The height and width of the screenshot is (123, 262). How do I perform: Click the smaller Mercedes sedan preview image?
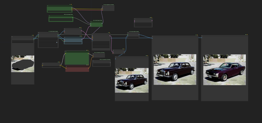[132, 80]
